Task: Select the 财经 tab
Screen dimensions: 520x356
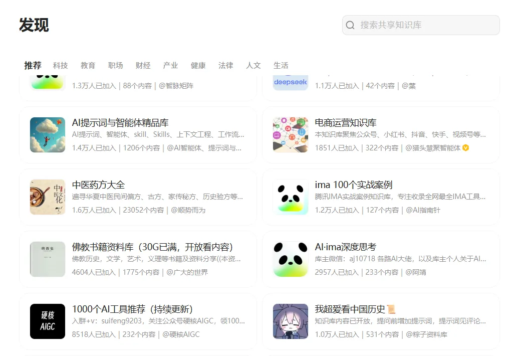Action: coord(143,65)
